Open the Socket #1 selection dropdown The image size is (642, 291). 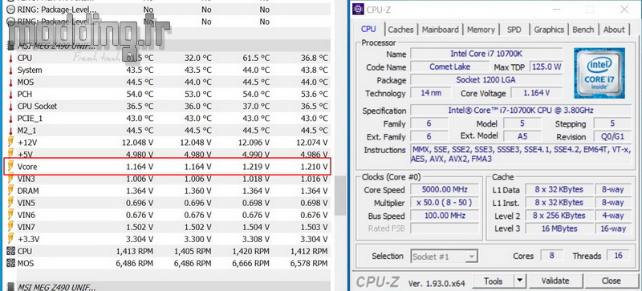tap(445, 257)
